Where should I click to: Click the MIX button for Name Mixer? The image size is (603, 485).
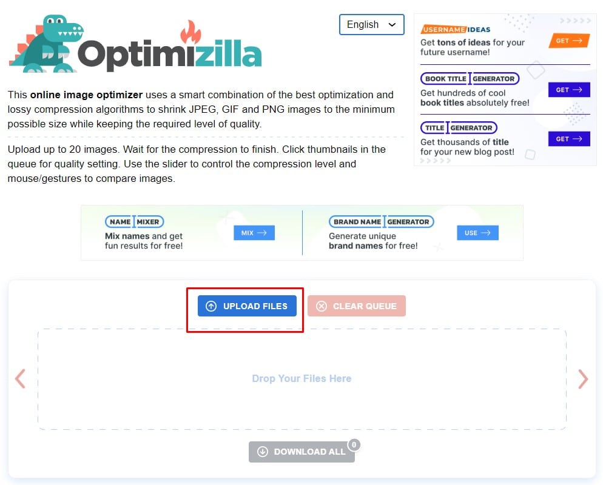[254, 233]
